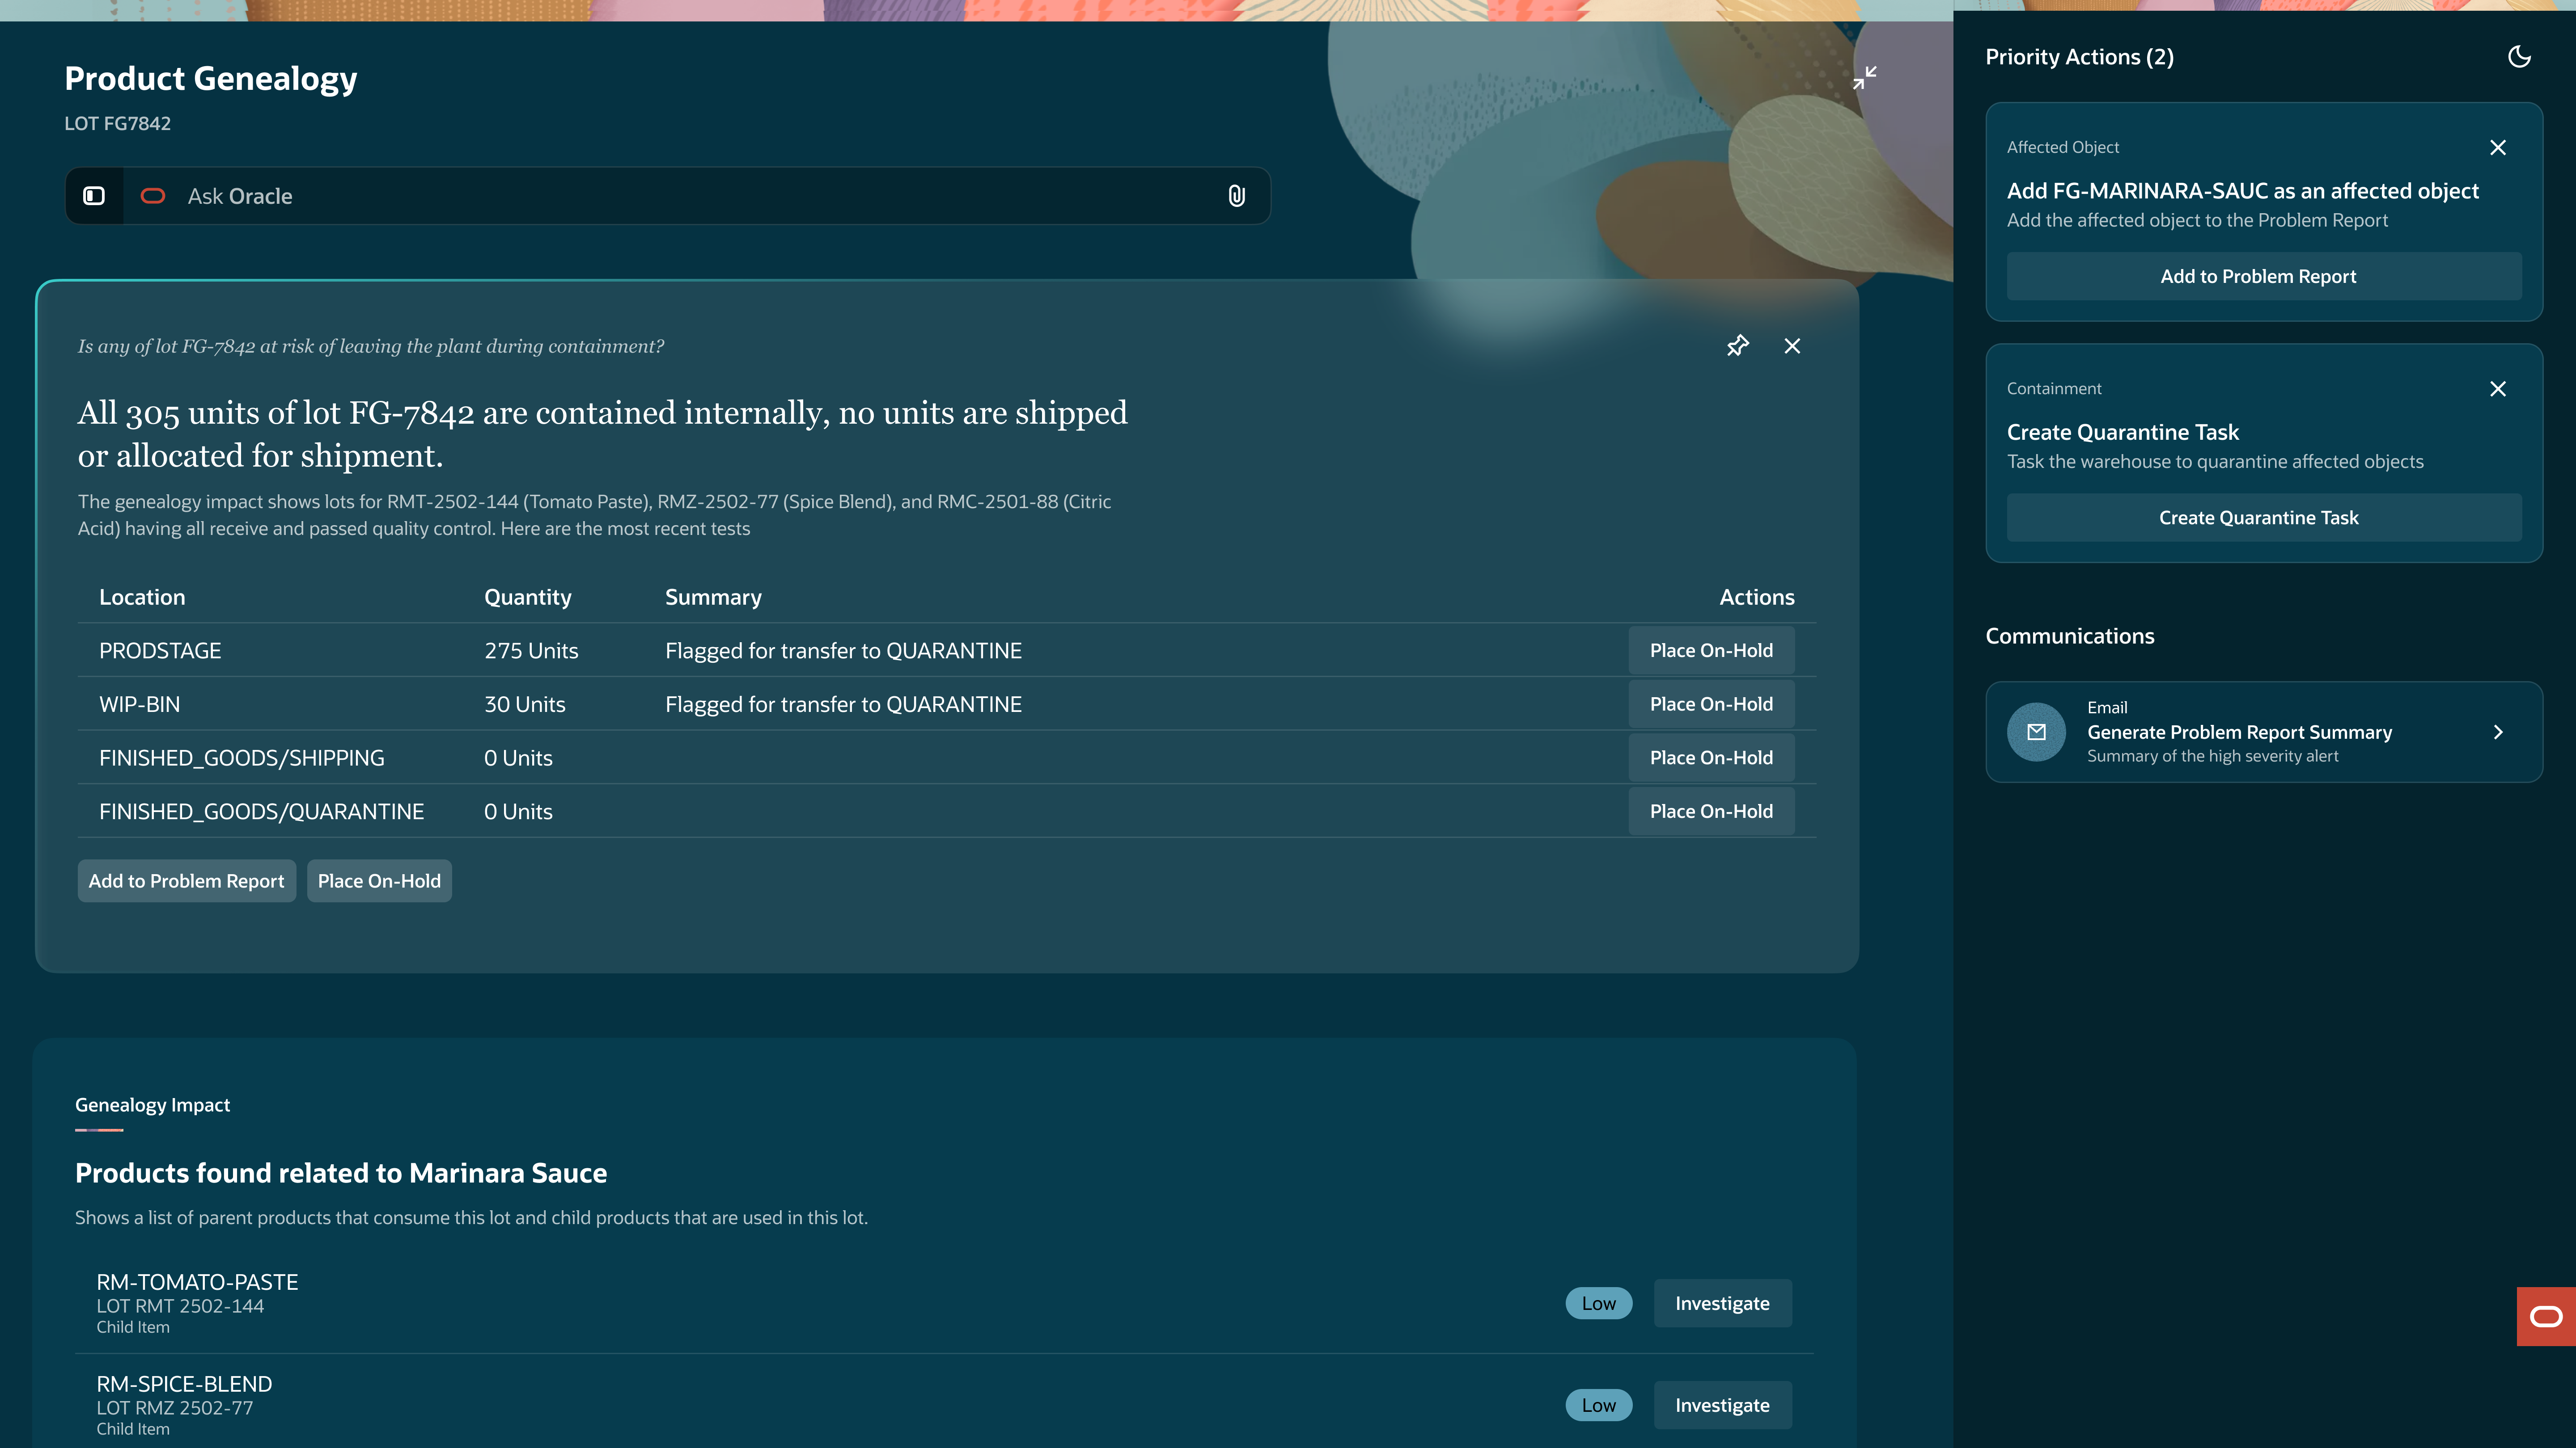Place WIP-BIN units on hold
This screenshot has width=2576, height=1448.
click(1711, 704)
